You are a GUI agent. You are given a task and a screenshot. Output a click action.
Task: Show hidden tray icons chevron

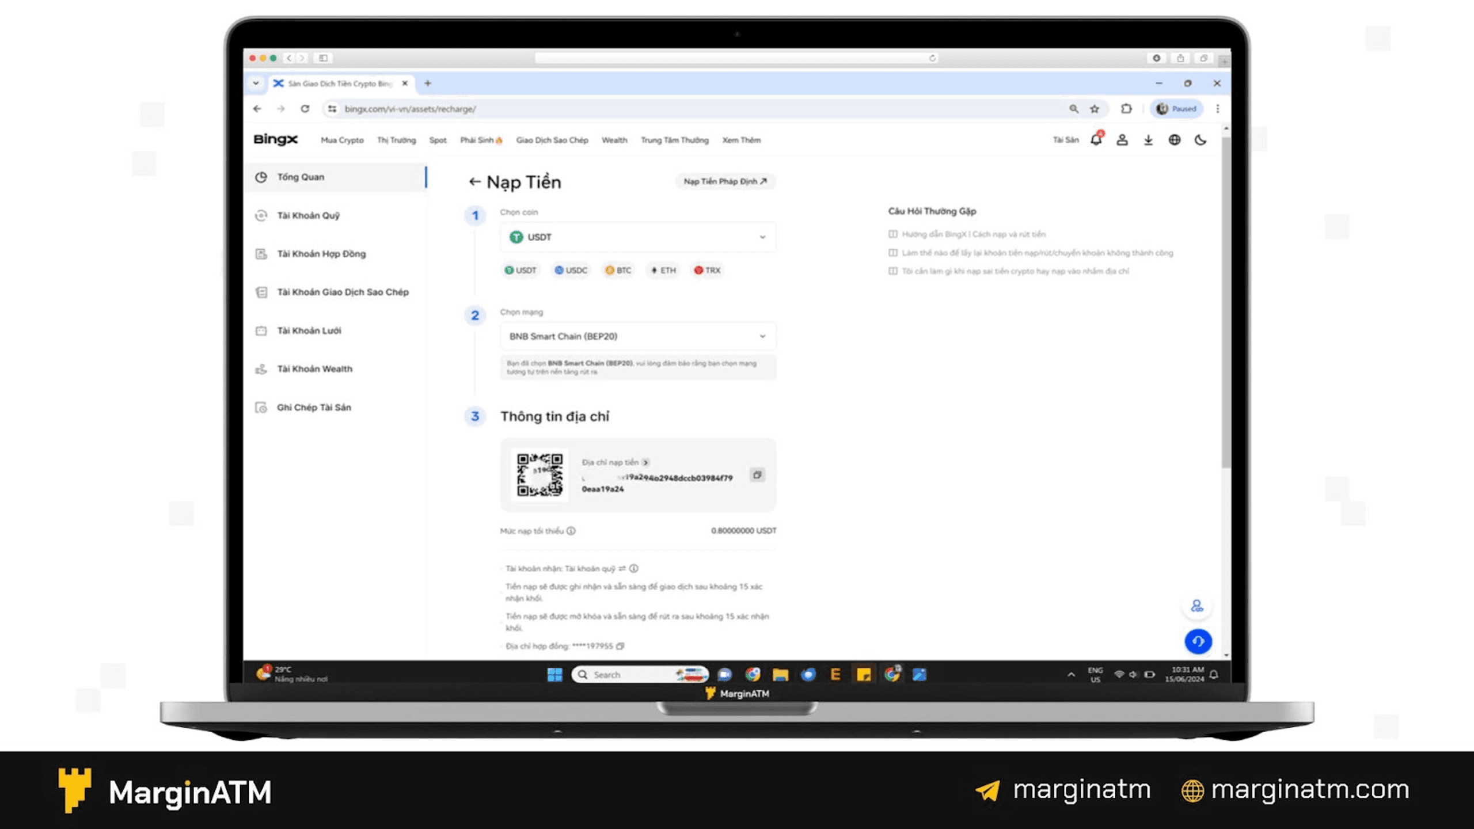(1071, 675)
